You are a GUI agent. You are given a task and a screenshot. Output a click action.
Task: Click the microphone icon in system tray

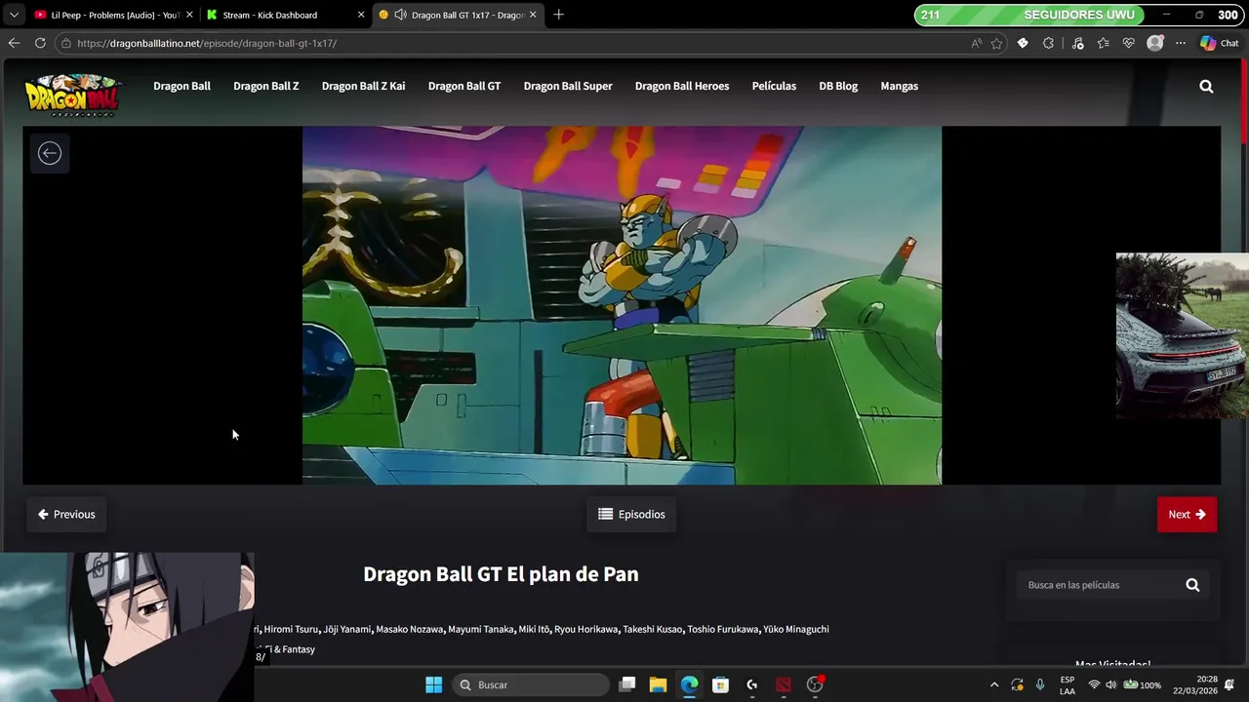click(1040, 684)
